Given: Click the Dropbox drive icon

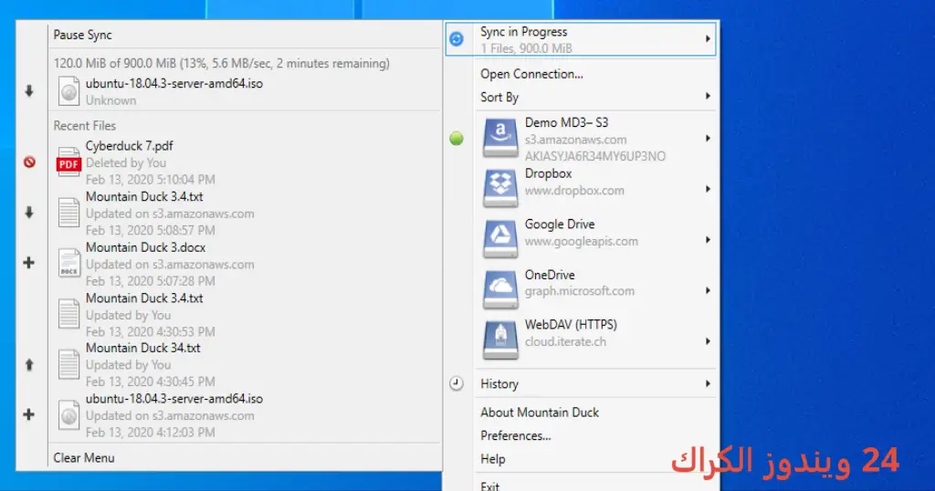Looking at the screenshot, I should tap(500, 189).
